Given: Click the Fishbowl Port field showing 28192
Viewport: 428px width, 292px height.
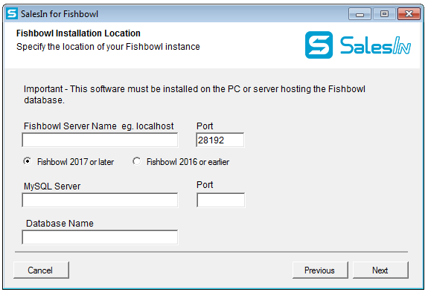Looking at the screenshot, I should (x=220, y=140).
